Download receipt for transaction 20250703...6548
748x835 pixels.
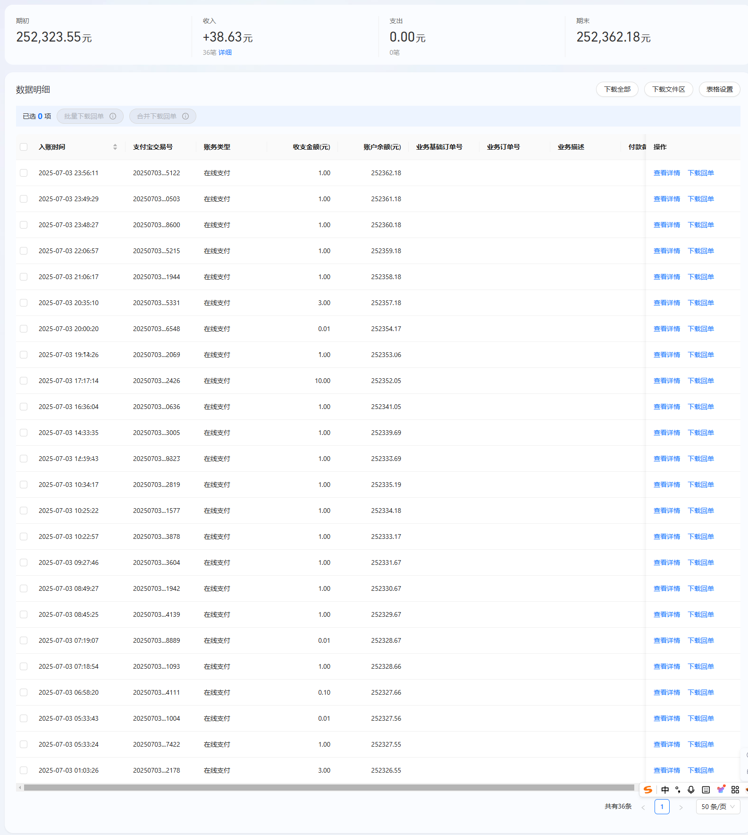click(700, 329)
